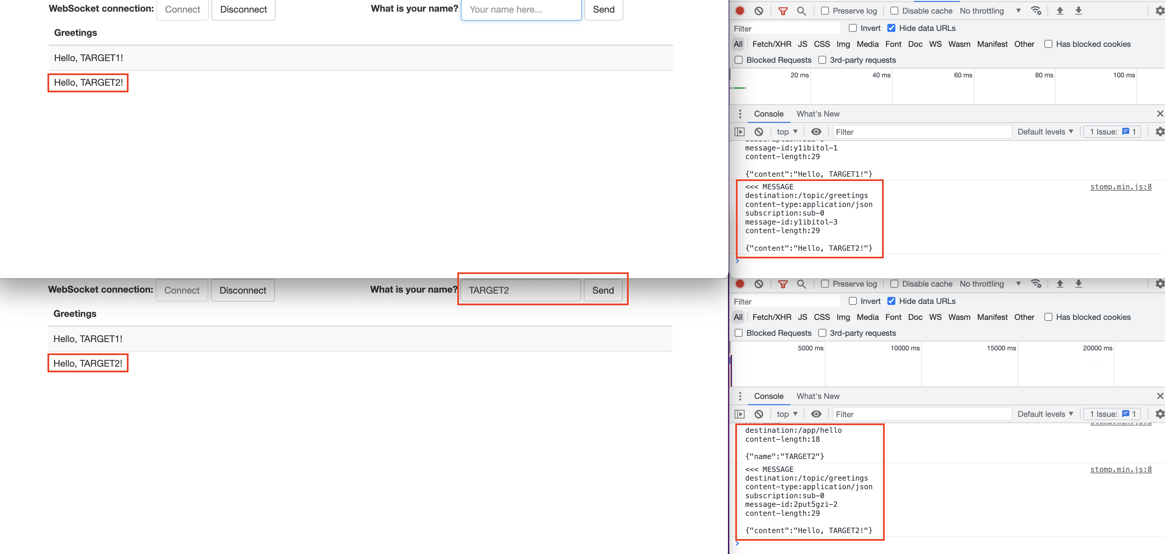Open Default levels dropdown in lower console
The width and height of the screenshot is (1165, 554).
coord(1045,414)
